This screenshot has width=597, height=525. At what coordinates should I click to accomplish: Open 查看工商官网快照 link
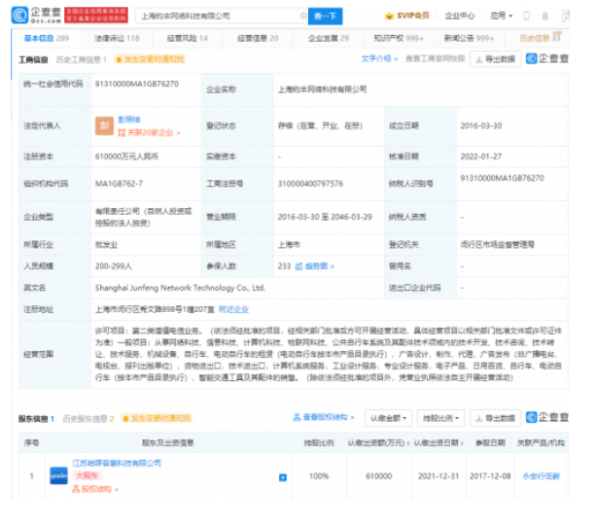point(436,59)
